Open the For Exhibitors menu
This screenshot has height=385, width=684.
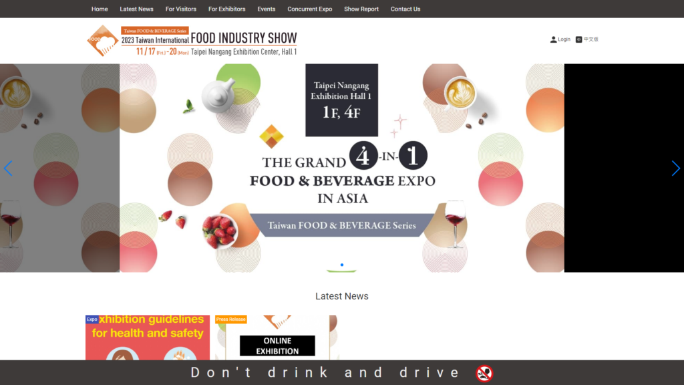(226, 9)
